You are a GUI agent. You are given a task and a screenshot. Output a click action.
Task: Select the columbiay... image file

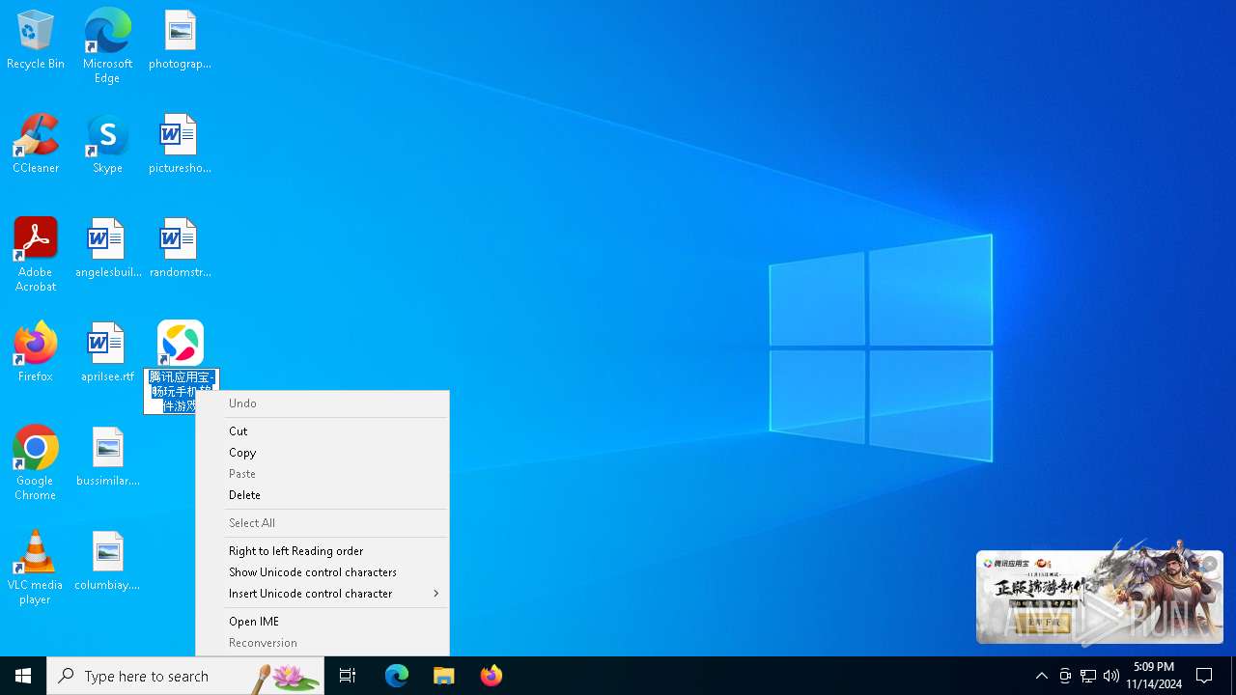[x=107, y=561]
